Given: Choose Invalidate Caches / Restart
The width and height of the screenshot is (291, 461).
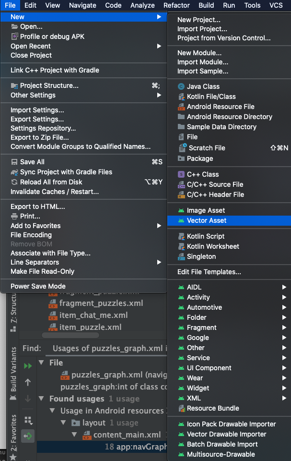Looking at the screenshot, I should (55, 192).
